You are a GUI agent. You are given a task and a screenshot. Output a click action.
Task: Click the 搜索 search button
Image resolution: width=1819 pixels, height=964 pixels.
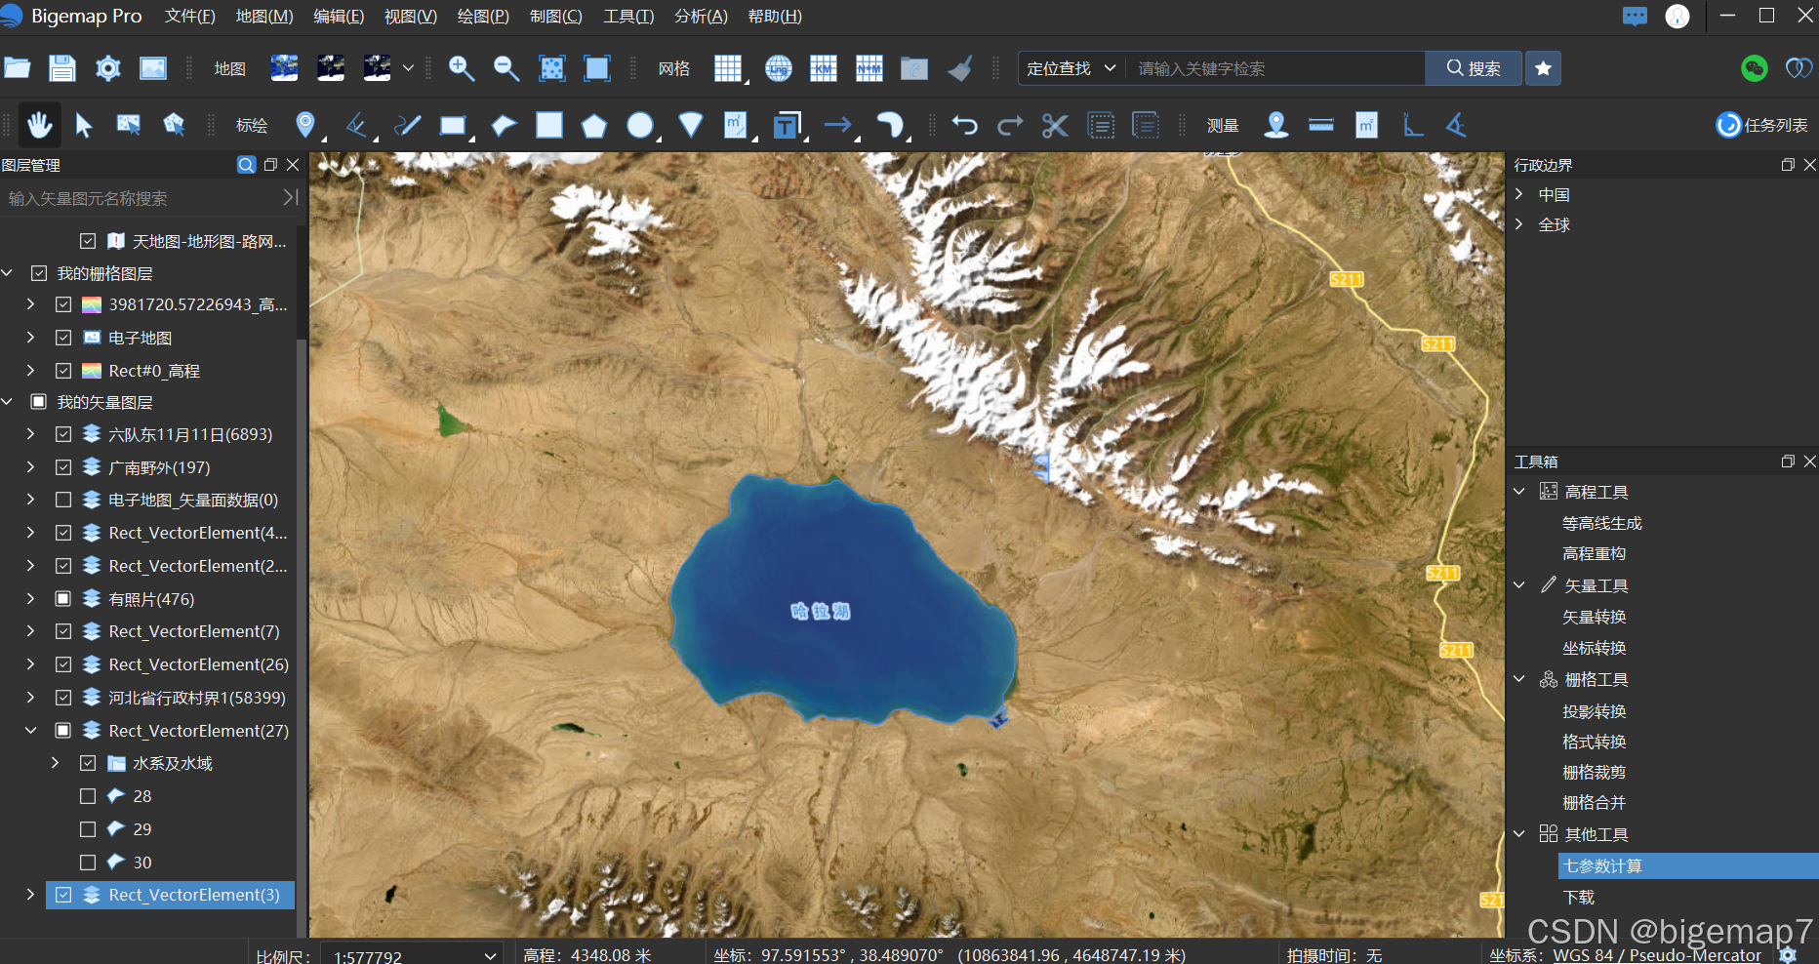pos(1474,68)
